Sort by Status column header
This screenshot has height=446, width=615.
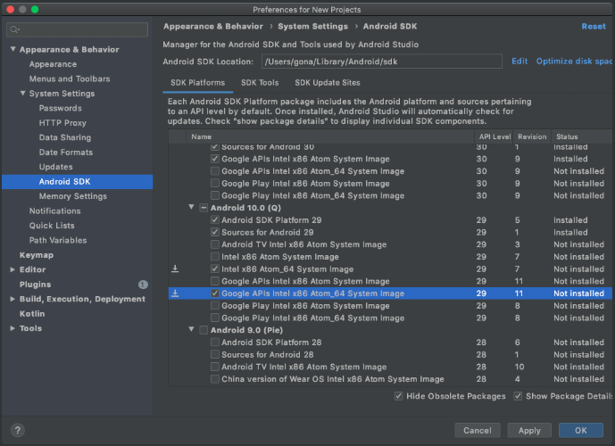click(x=582, y=136)
